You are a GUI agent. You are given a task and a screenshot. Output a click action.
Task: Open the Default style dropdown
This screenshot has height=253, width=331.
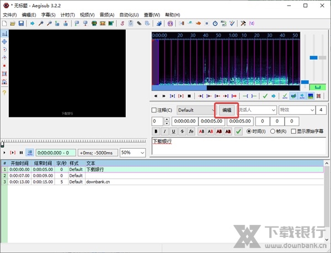pos(196,110)
